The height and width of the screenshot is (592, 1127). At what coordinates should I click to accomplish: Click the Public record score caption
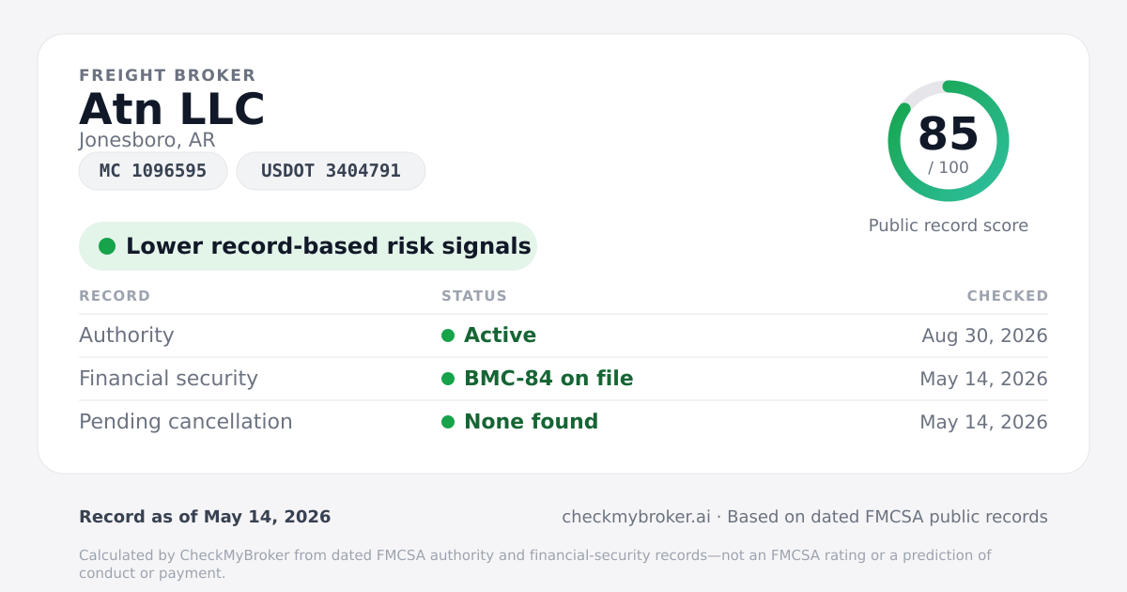pos(949,226)
